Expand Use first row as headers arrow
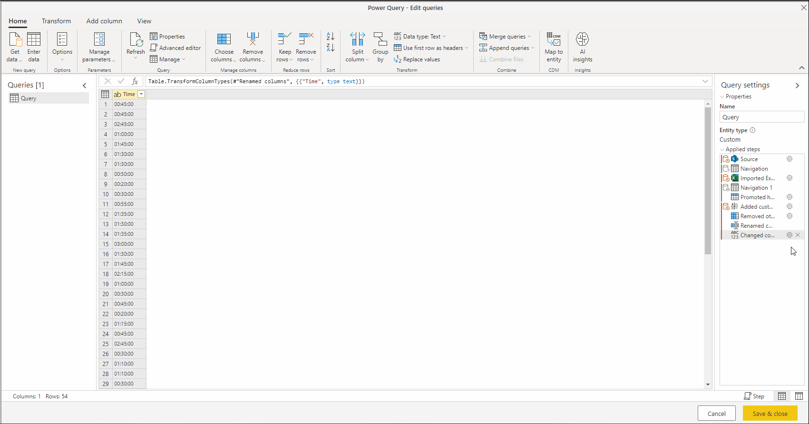Image resolution: width=809 pixels, height=424 pixels. 467,48
